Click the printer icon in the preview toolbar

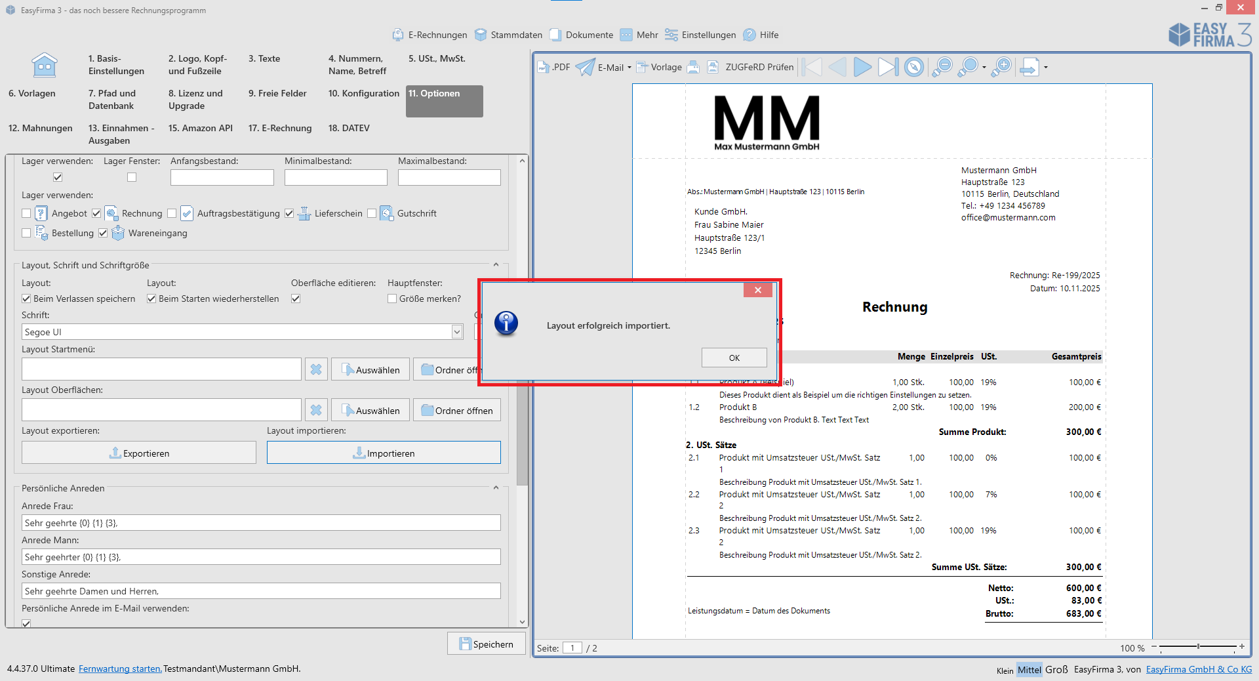[x=693, y=67]
